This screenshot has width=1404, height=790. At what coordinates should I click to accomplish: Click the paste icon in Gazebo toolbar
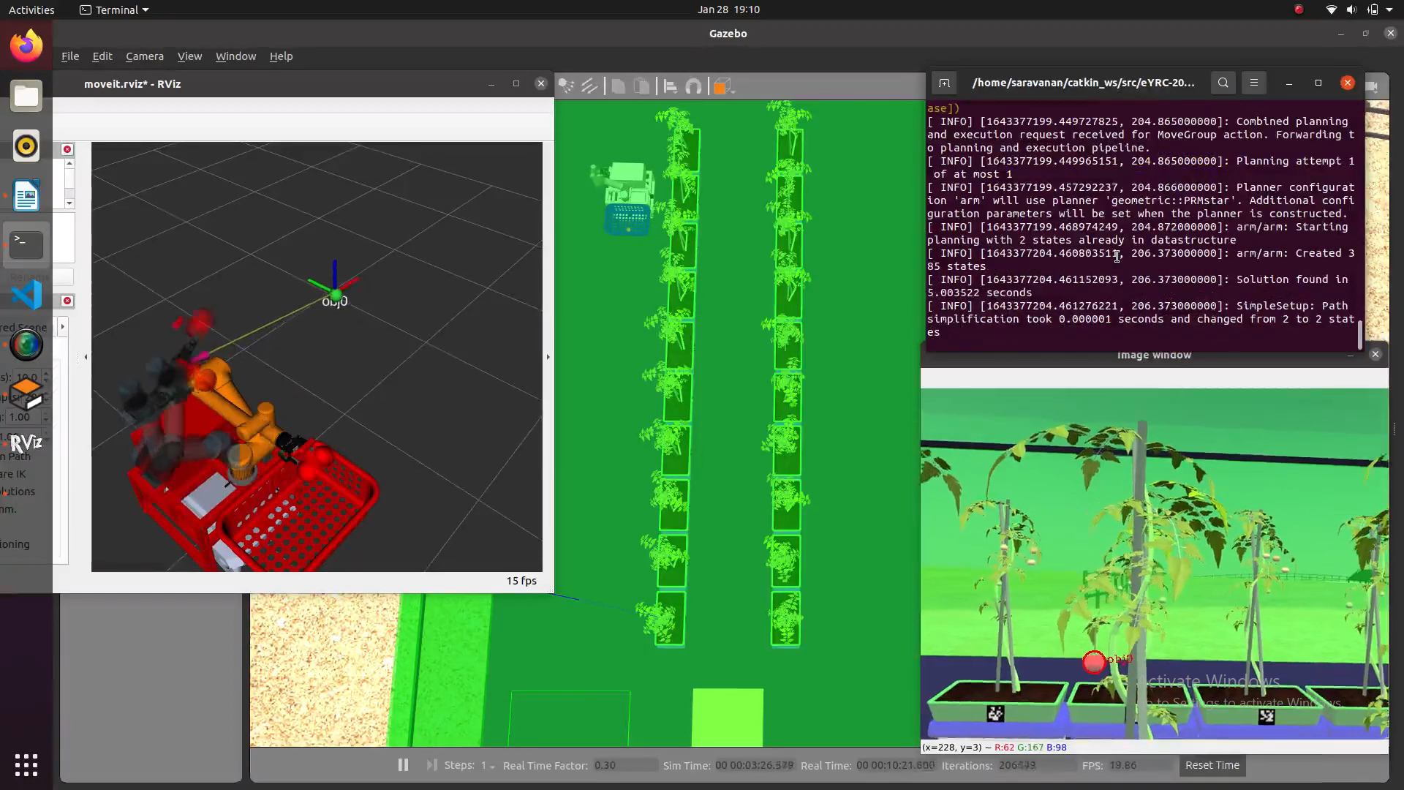641,86
